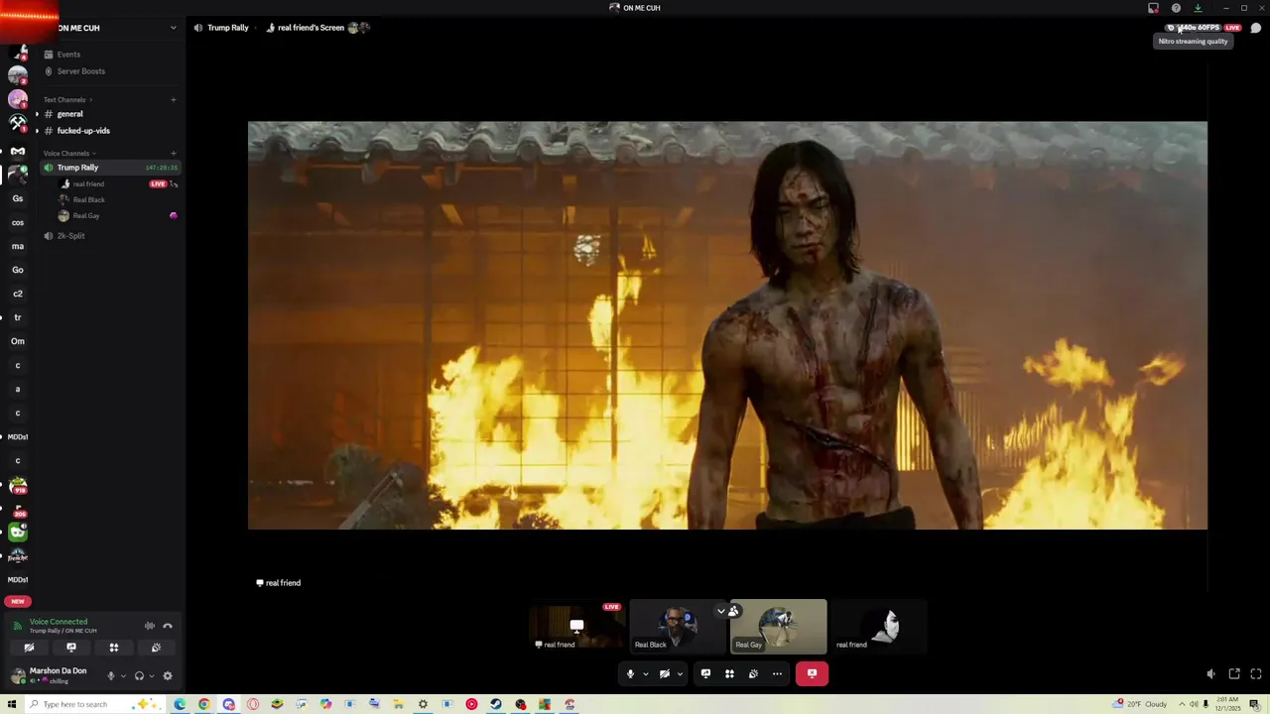Select the Real Black participant tile

tap(678, 626)
